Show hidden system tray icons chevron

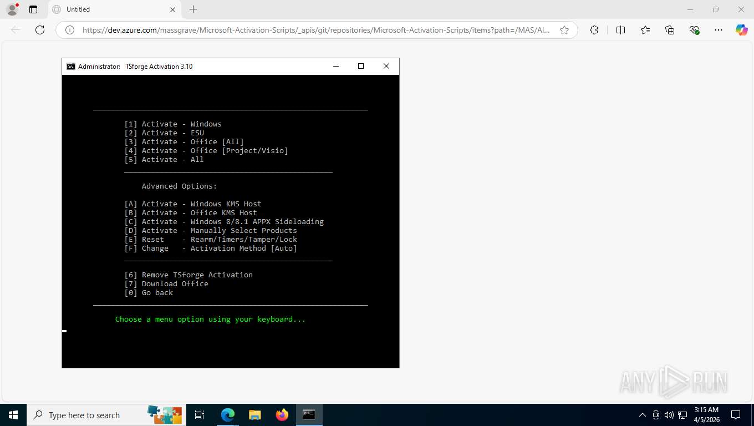coord(643,415)
